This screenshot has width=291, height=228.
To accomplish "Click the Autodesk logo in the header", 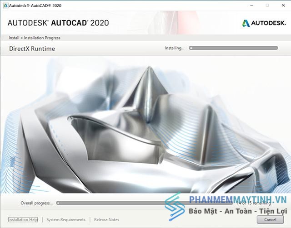I will (264, 23).
